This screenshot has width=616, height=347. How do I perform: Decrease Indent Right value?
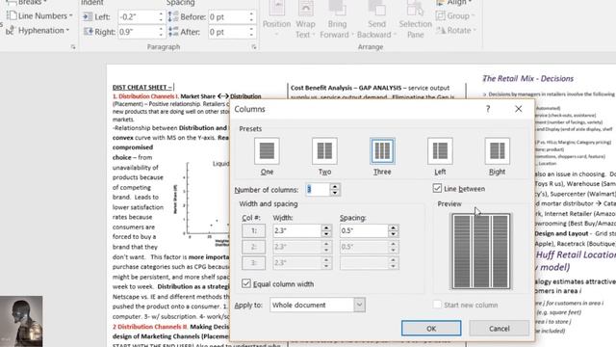pyautogui.click(x=161, y=35)
